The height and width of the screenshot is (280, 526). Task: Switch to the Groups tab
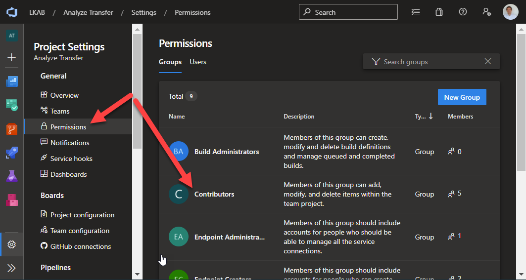pyautogui.click(x=170, y=62)
